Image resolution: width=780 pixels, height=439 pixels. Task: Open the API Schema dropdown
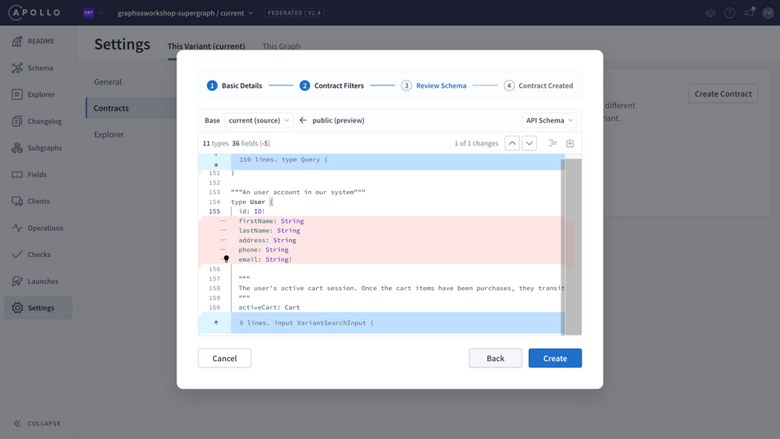(549, 120)
